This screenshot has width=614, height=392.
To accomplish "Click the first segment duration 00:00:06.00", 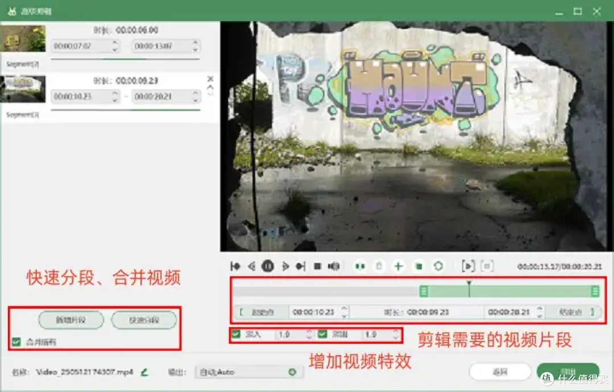I will (x=136, y=30).
